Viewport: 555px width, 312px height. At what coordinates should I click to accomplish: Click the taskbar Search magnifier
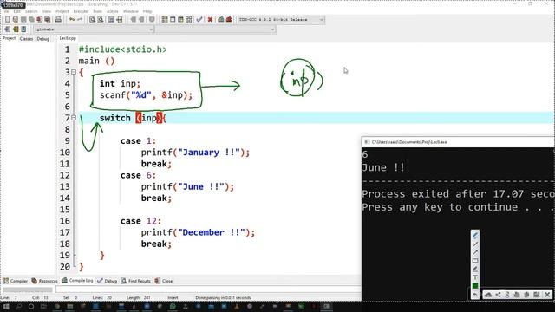click(19, 306)
